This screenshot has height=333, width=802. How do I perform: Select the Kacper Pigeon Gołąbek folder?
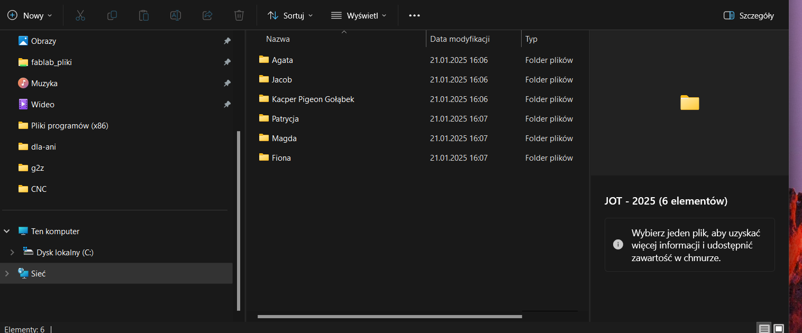313,99
